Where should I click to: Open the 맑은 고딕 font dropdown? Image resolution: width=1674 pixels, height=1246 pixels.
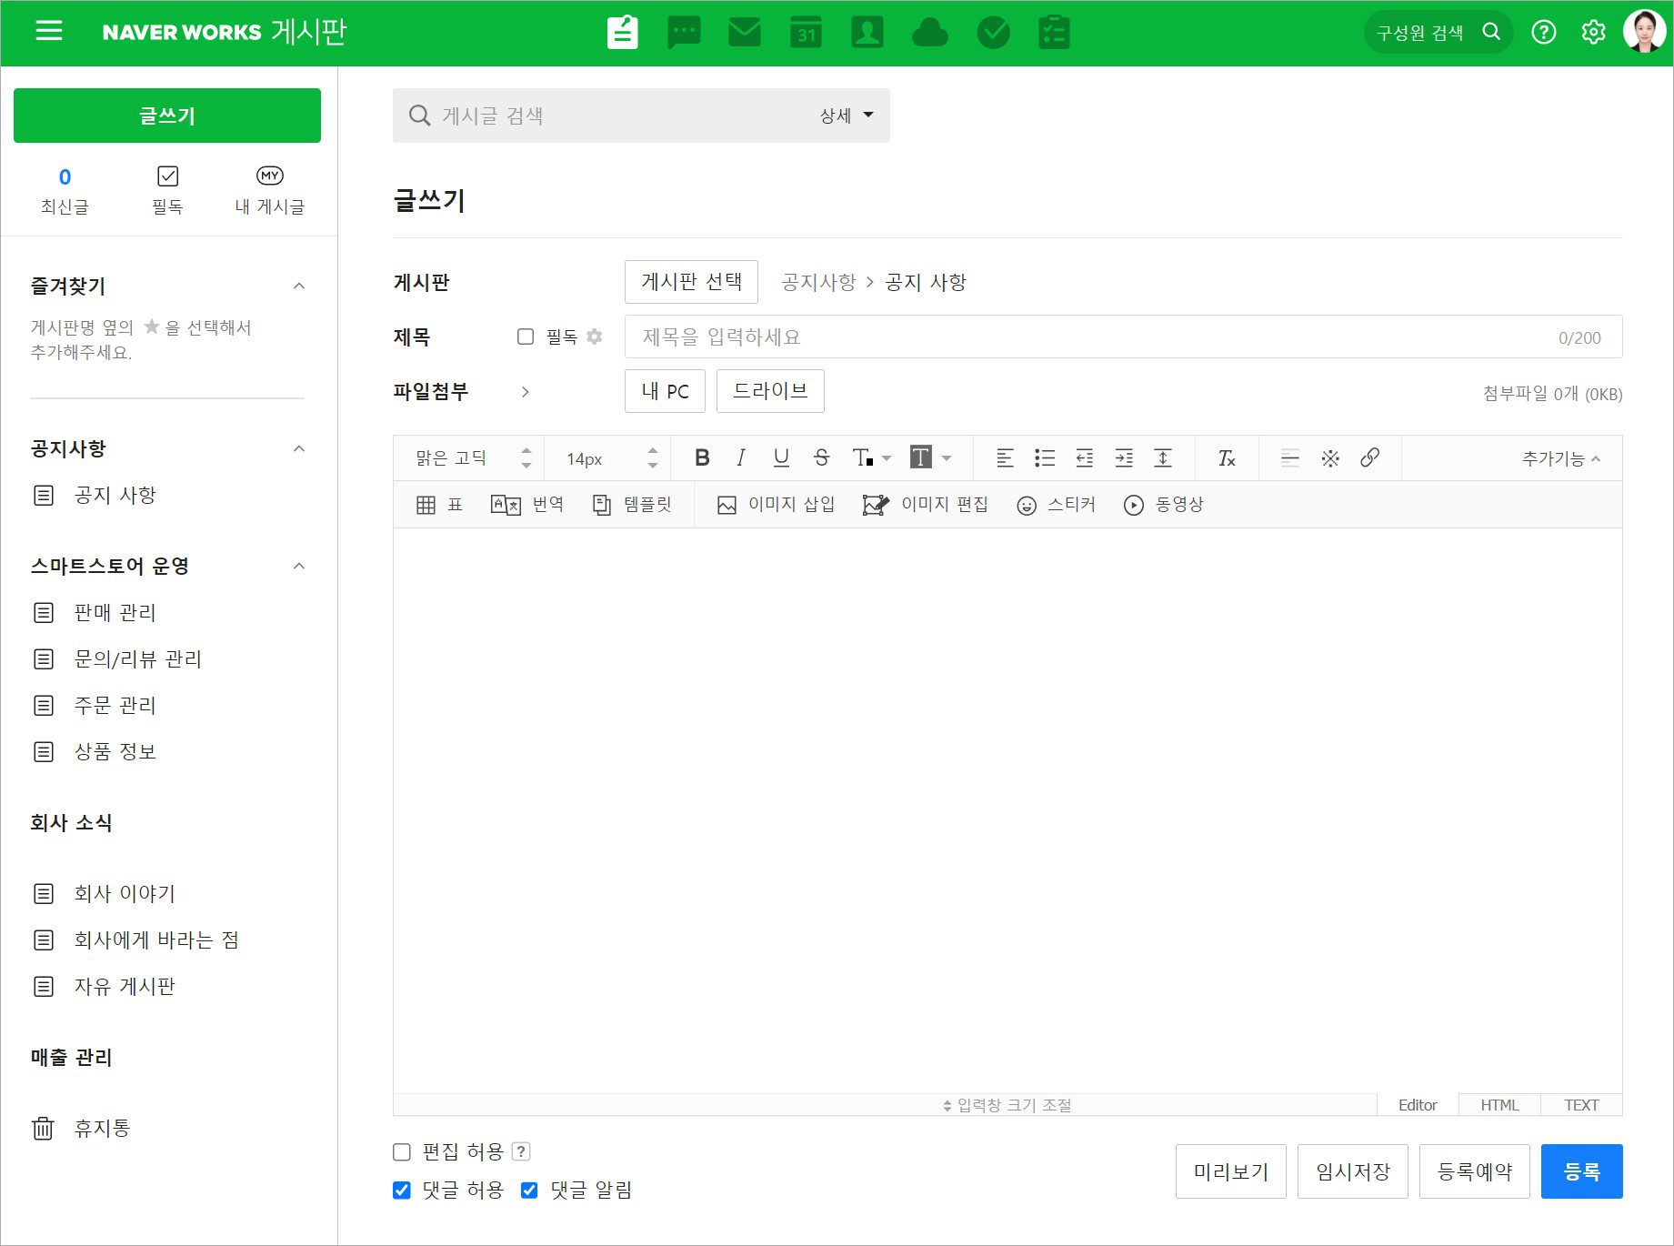point(466,457)
